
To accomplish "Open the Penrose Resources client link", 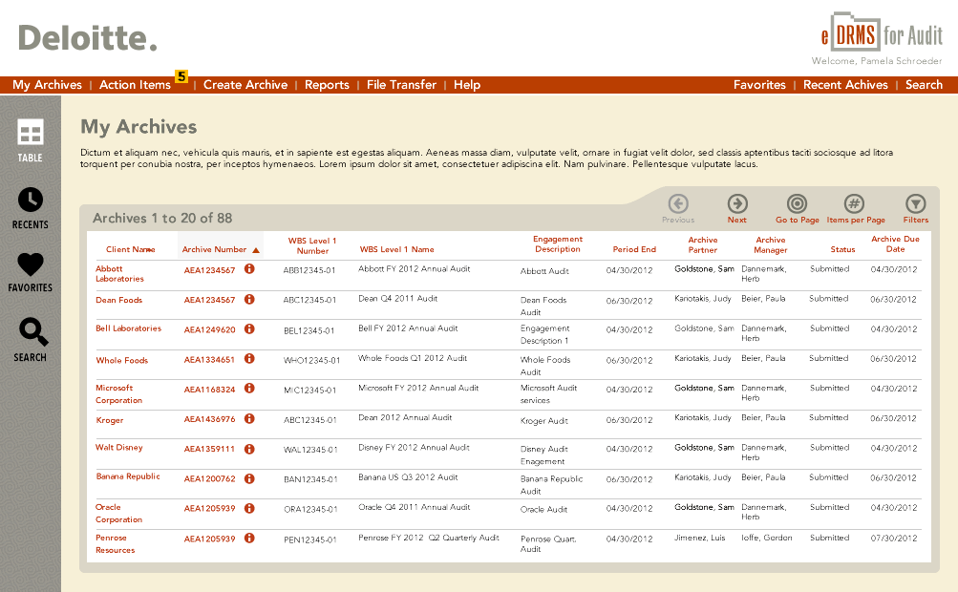I will click(115, 543).
